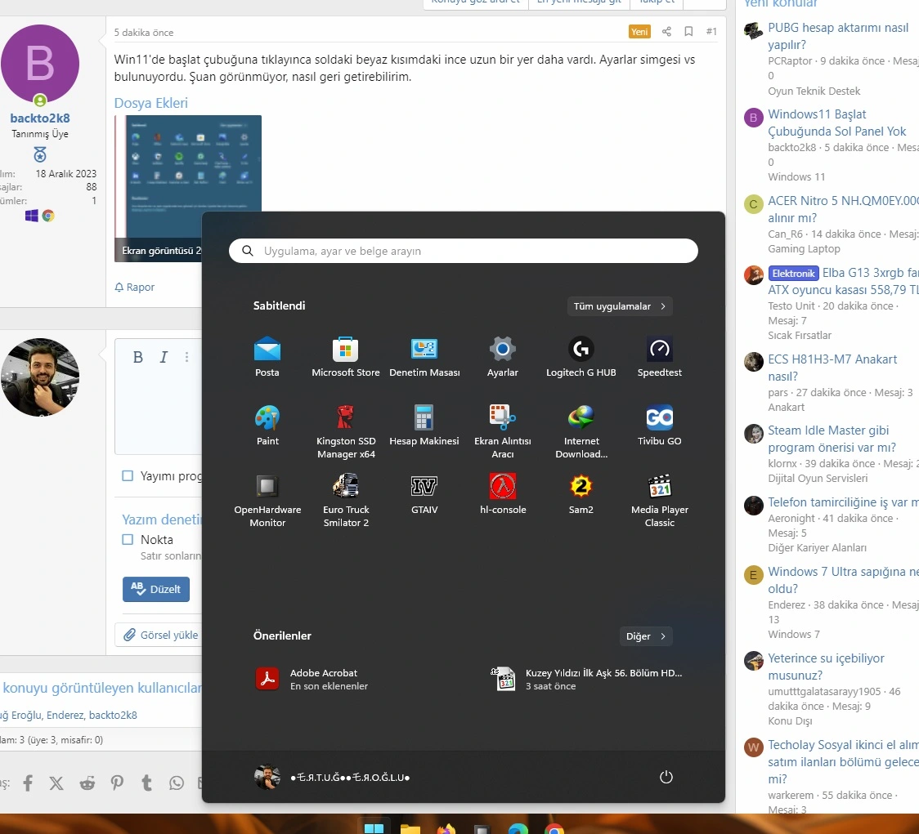Toggle italic in the reply editor
919x834 pixels.
164,357
